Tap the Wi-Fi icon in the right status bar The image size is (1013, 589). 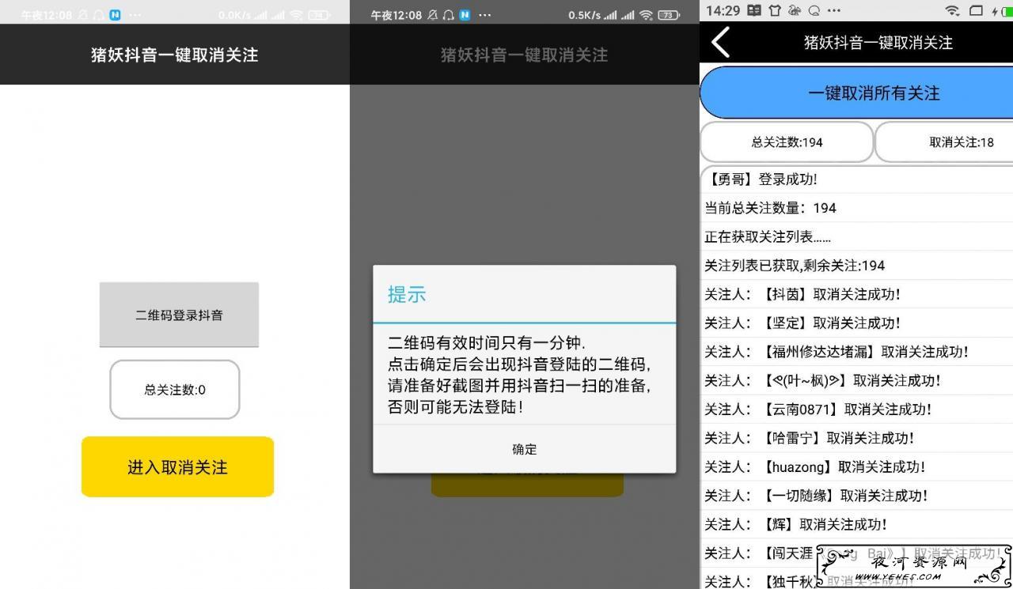click(952, 11)
